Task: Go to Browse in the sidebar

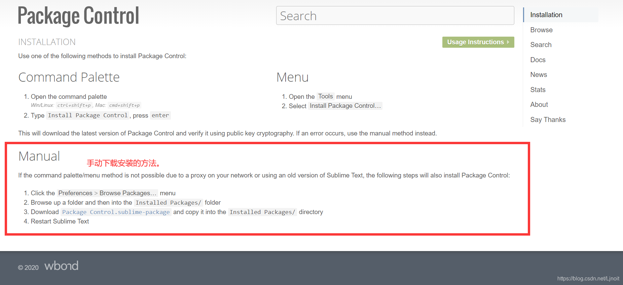Action: click(541, 30)
